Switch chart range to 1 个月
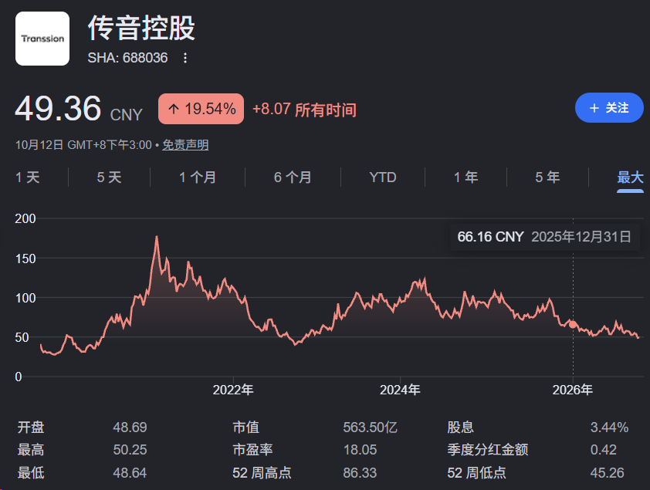Image resolution: width=650 pixels, height=490 pixels. coord(198,177)
